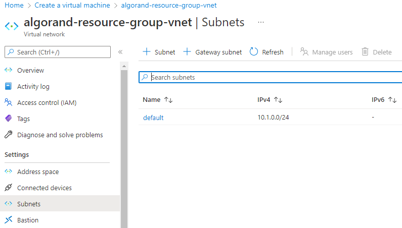Click the Delete button label
402x228 pixels.
tap(382, 52)
